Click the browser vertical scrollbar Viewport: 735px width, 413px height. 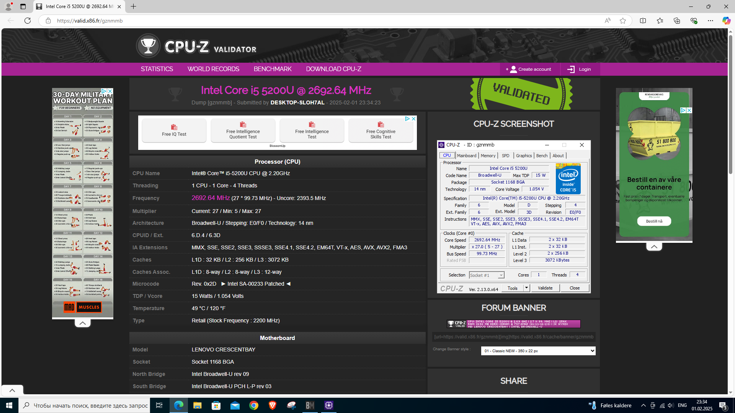point(730,105)
